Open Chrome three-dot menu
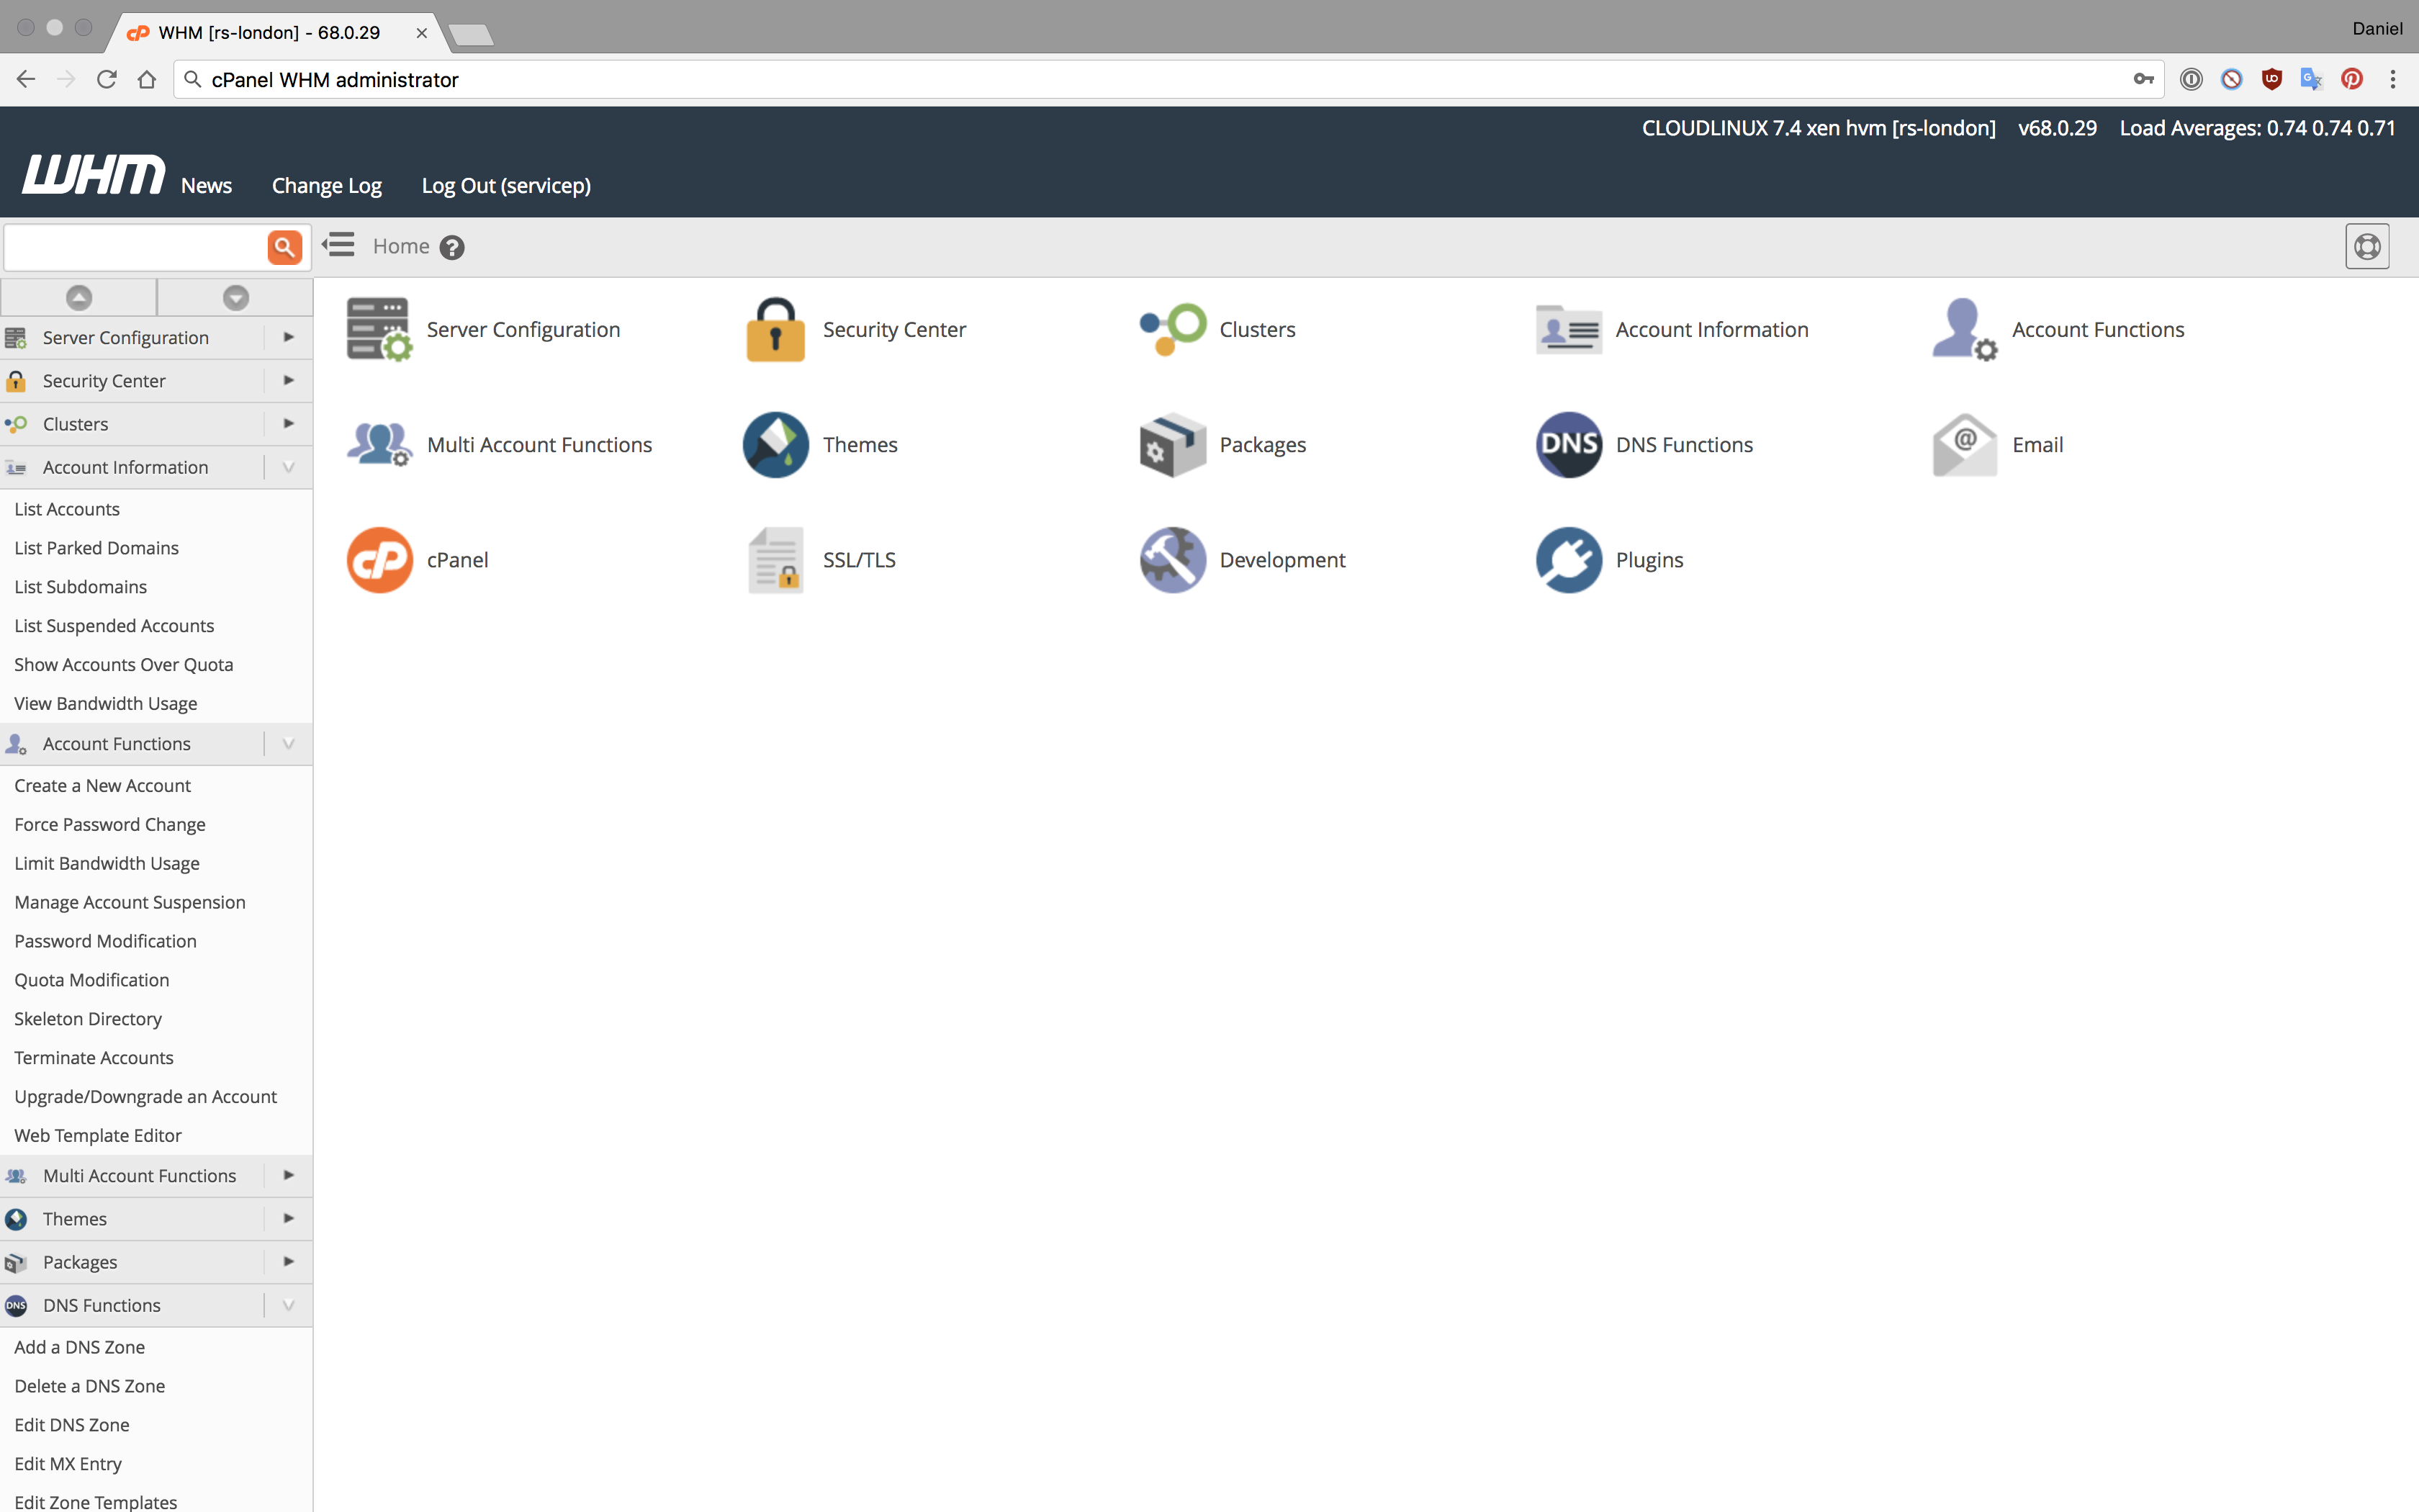 tap(2392, 79)
